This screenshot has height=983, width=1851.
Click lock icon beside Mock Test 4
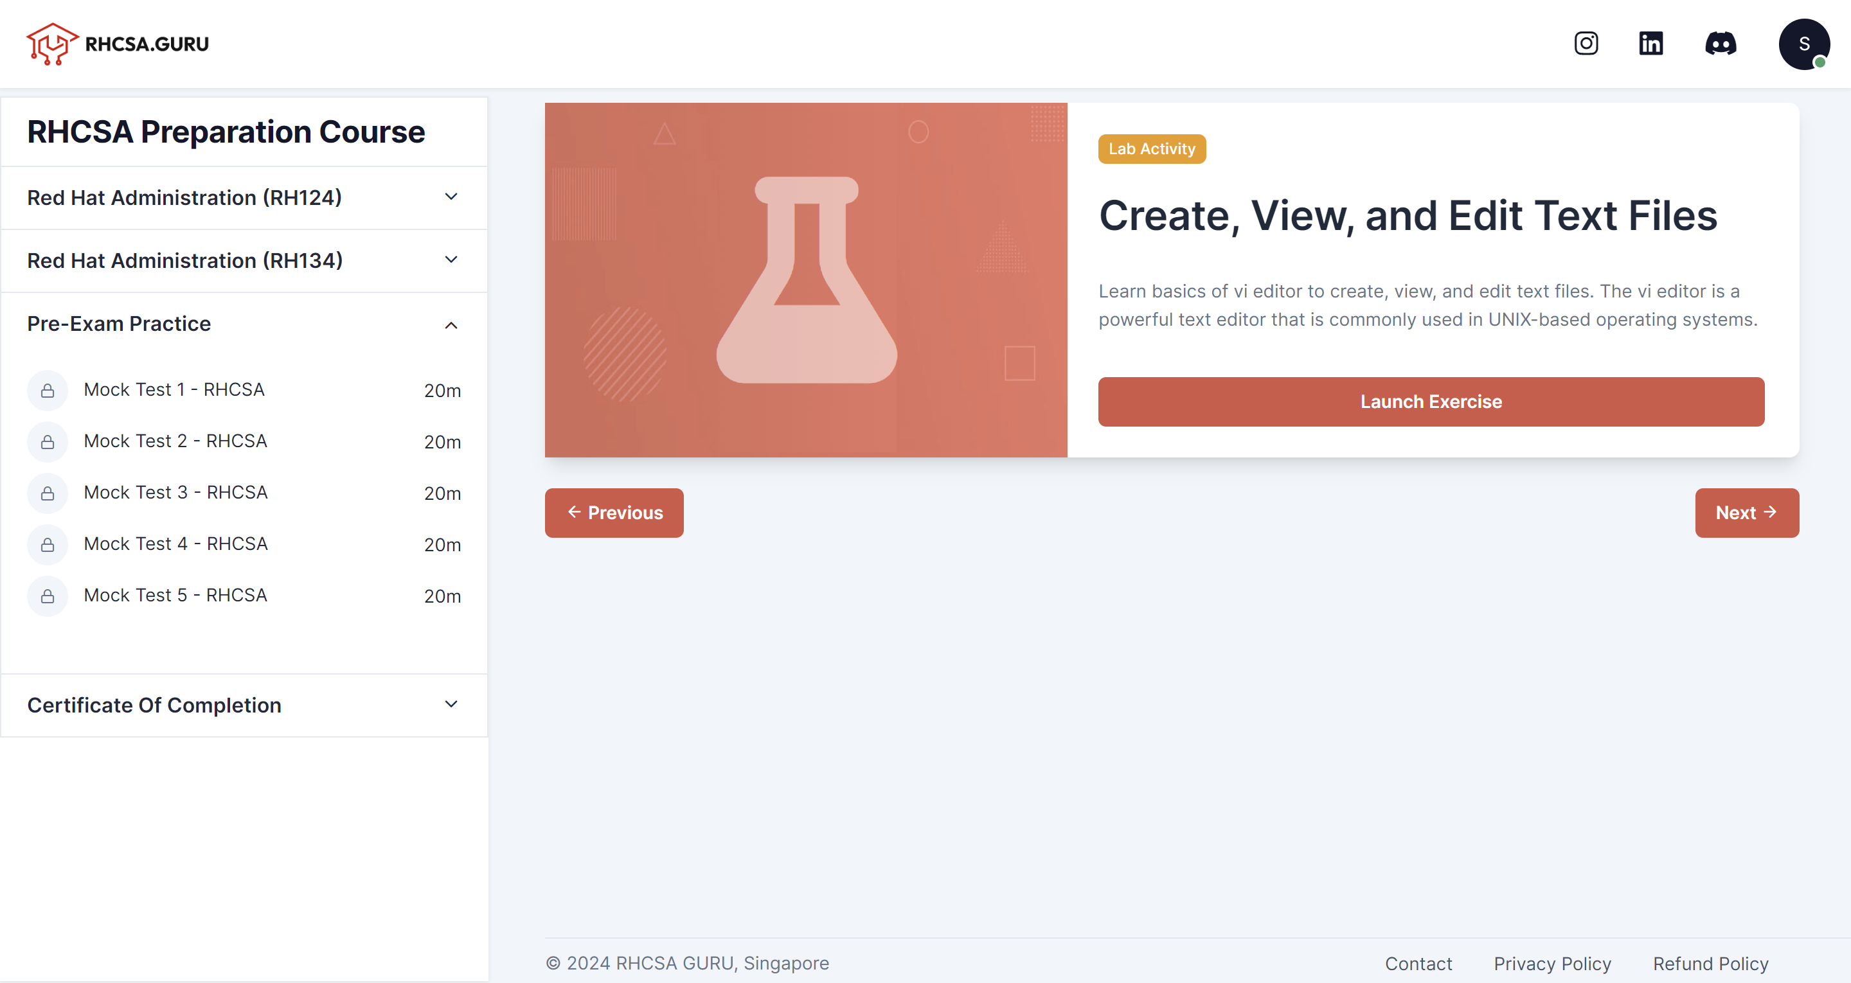(48, 545)
